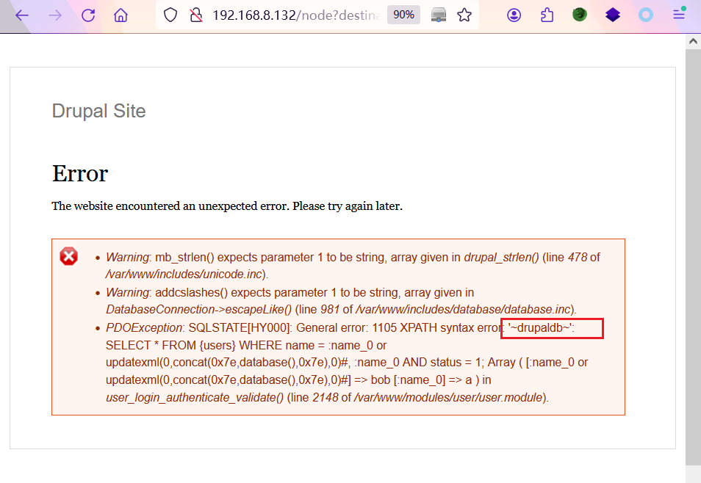Open the browser home page
The height and width of the screenshot is (483, 701).
(121, 15)
